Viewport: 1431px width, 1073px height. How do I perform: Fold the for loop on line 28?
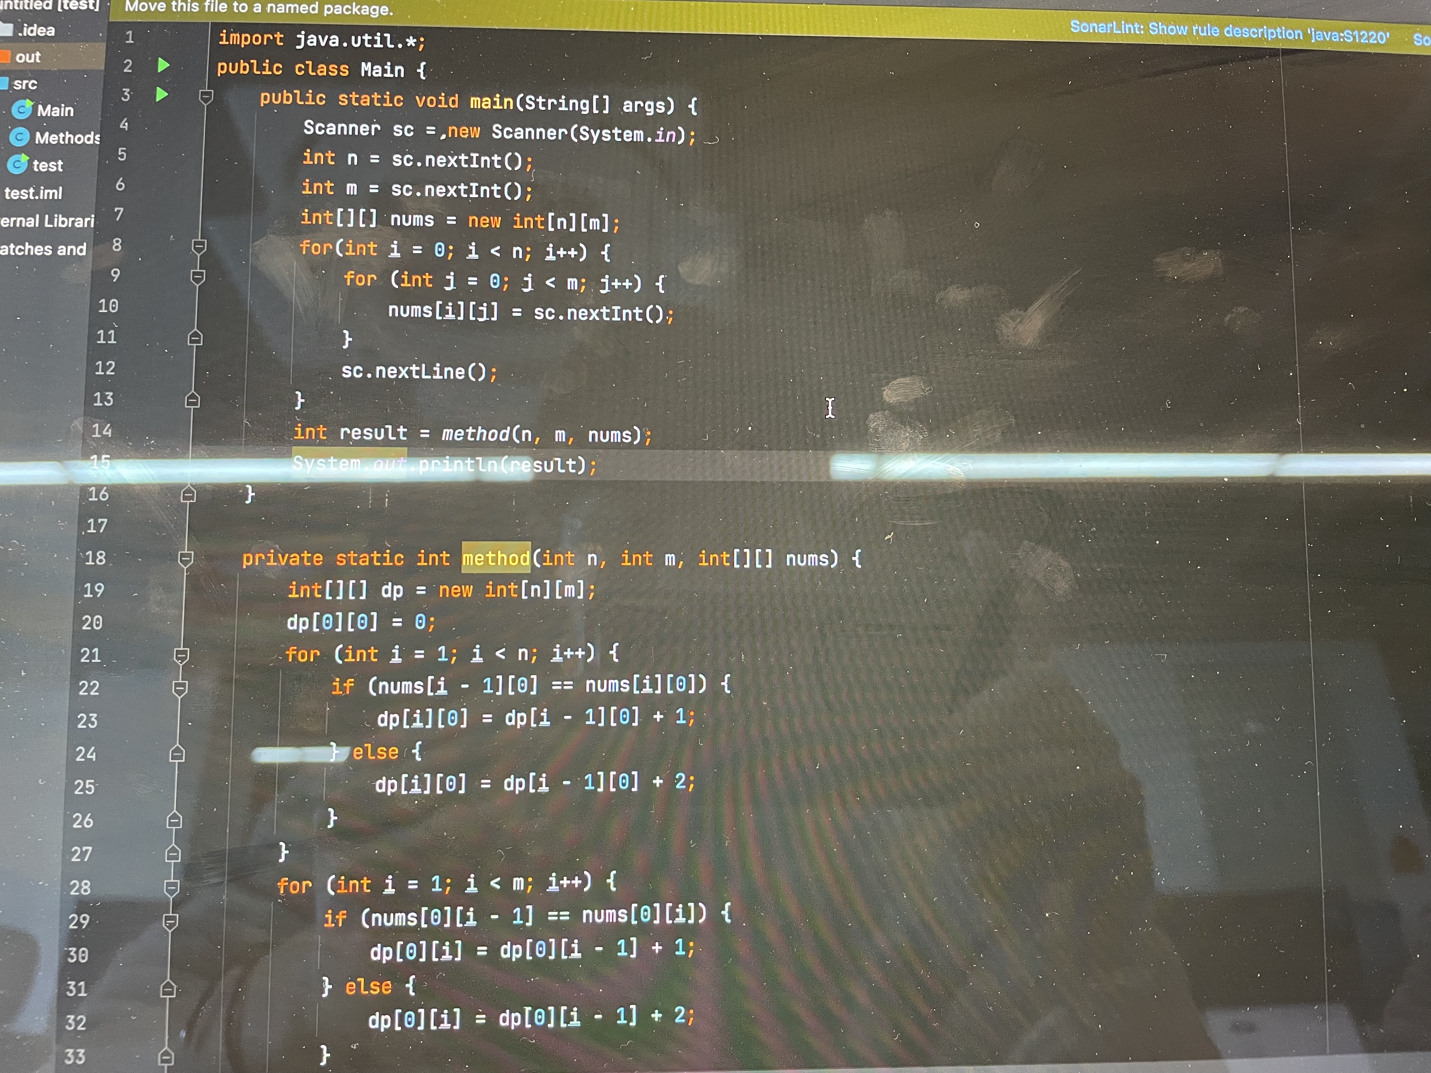pyautogui.click(x=171, y=887)
